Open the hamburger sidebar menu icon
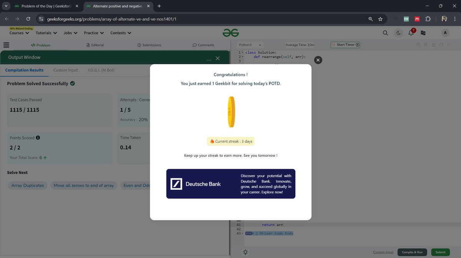The image size is (461, 258). coord(6,45)
